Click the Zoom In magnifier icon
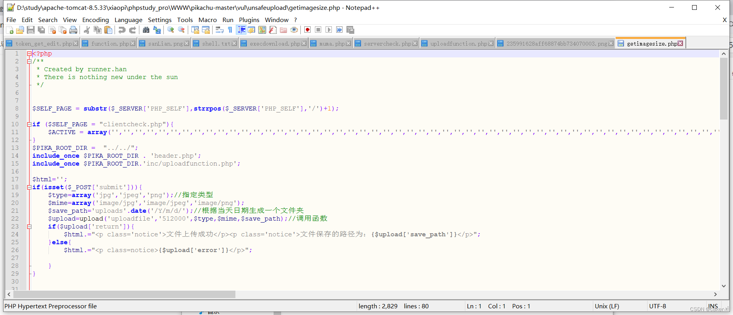This screenshot has height=315, width=733. [x=170, y=30]
